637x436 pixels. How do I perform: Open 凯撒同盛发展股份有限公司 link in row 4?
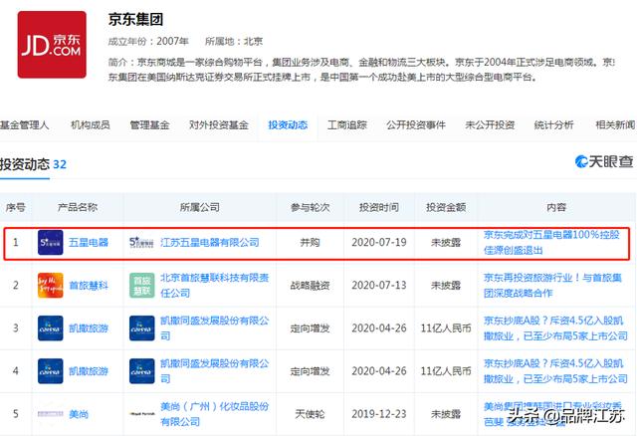pyautogui.click(x=215, y=371)
